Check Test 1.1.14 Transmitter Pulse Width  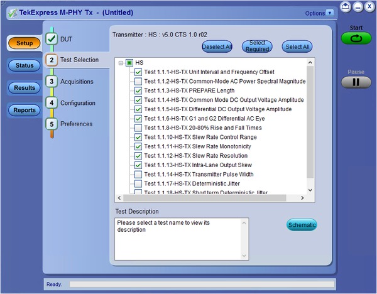[x=138, y=174]
